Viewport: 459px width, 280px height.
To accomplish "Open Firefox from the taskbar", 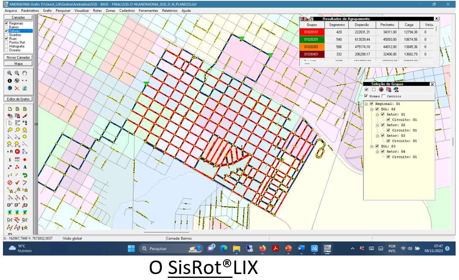I will (262, 249).
